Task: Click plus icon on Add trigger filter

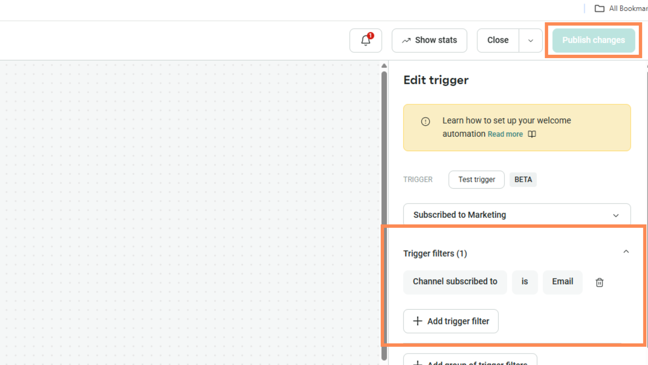Action: pos(417,321)
